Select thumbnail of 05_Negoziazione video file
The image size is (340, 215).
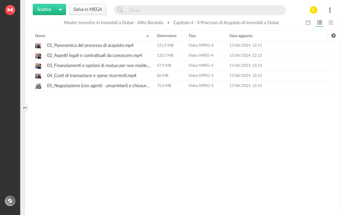tap(38, 86)
